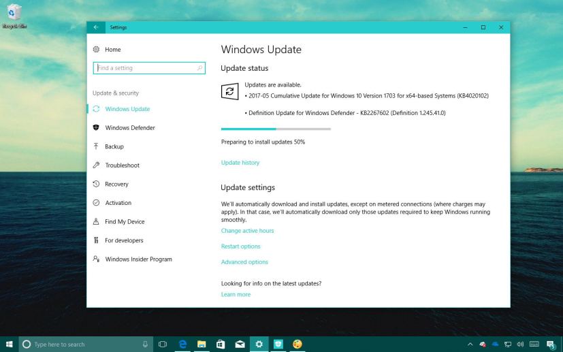
Task: Click the Backup upload arrow icon
Action: 96,146
